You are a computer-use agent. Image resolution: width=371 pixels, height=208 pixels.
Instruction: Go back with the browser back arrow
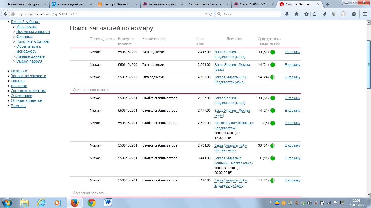coord(5,14)
